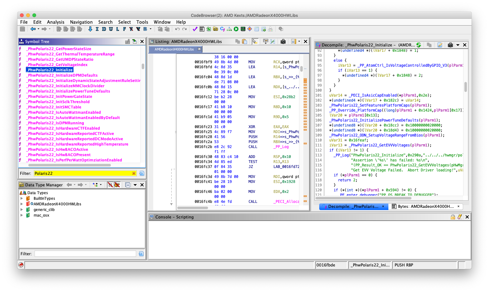Toggle the Listing mouse hover mode icon
Viewport: 489px width, 292px height.
254,41
